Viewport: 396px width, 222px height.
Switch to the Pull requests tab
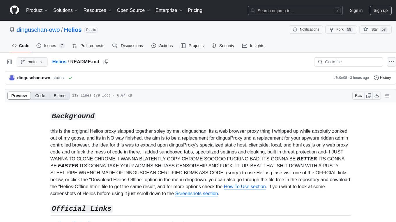click(88, 46)
